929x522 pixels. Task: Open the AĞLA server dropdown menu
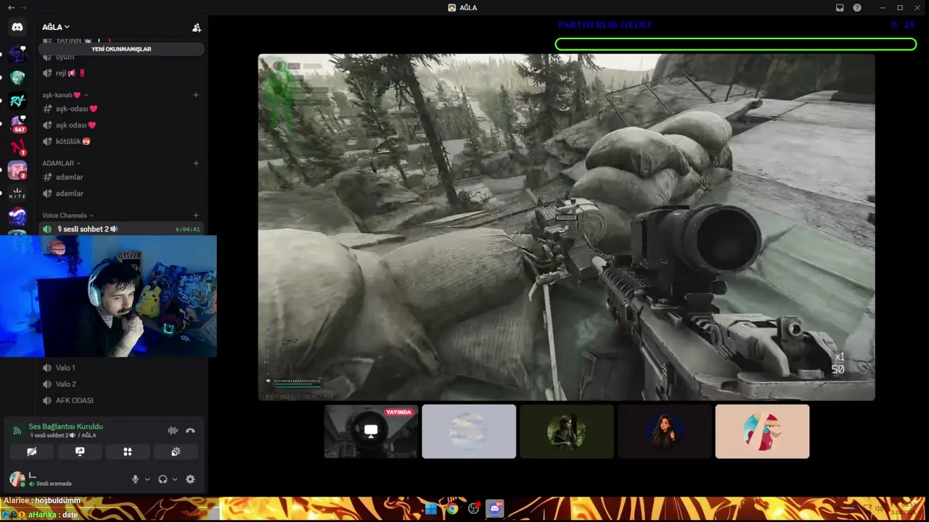(x=56, y=27)
